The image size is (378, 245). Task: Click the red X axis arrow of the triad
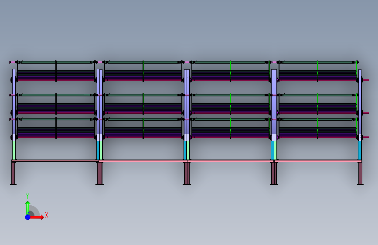[37, 217]
